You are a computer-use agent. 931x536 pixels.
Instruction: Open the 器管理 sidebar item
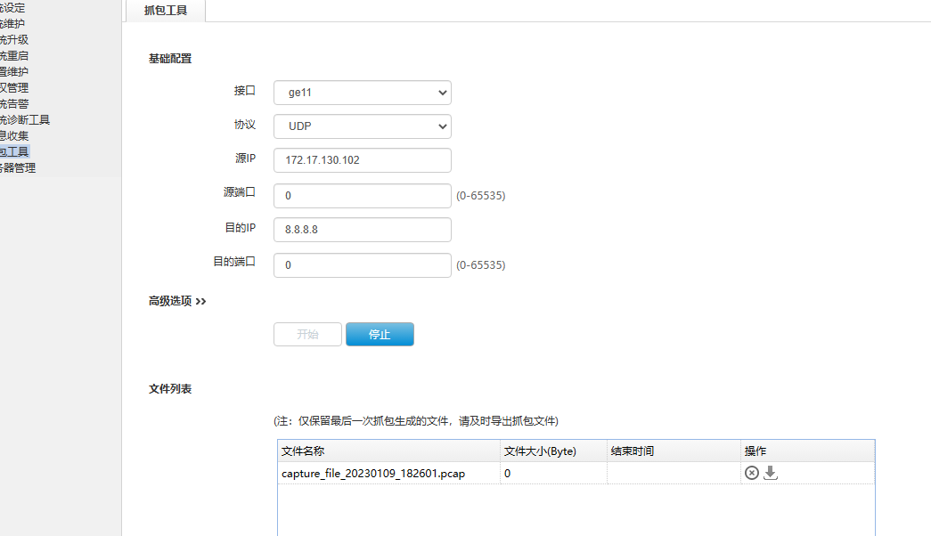click(18, 168)
